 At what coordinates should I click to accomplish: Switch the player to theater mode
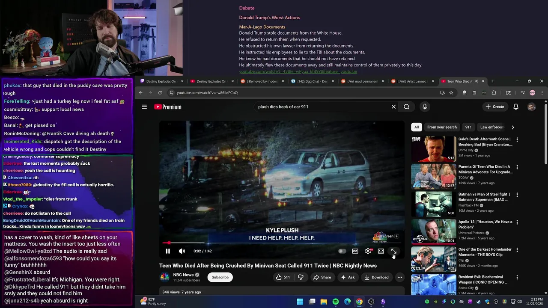point(381,251)
